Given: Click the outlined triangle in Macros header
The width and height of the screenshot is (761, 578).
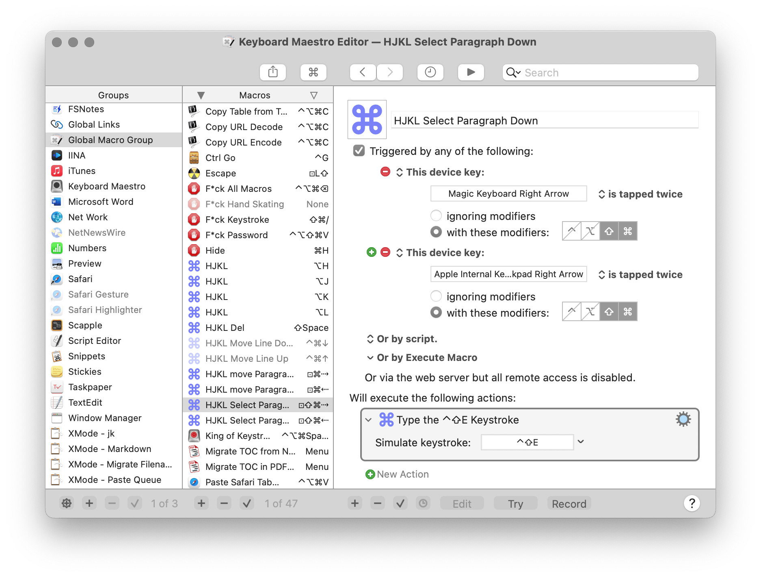Looking at the screenshot, I should (313, 95).
